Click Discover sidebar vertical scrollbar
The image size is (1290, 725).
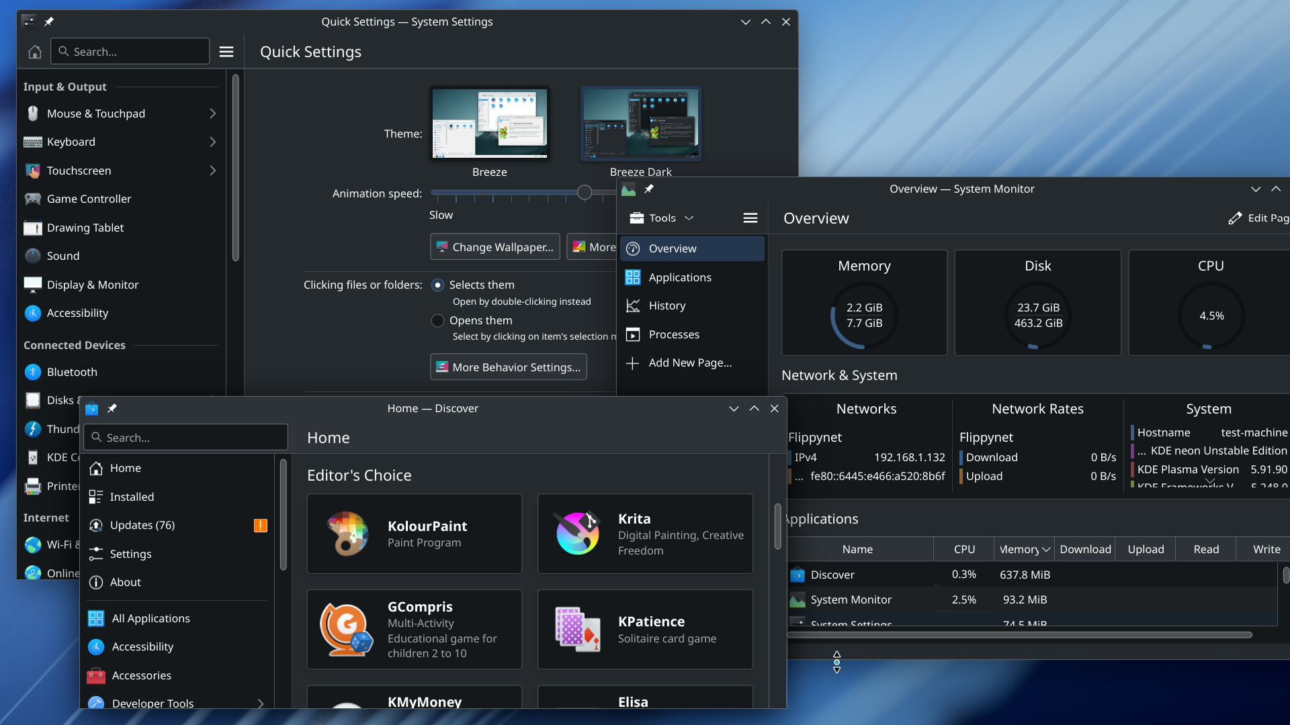tap(284, 515)
